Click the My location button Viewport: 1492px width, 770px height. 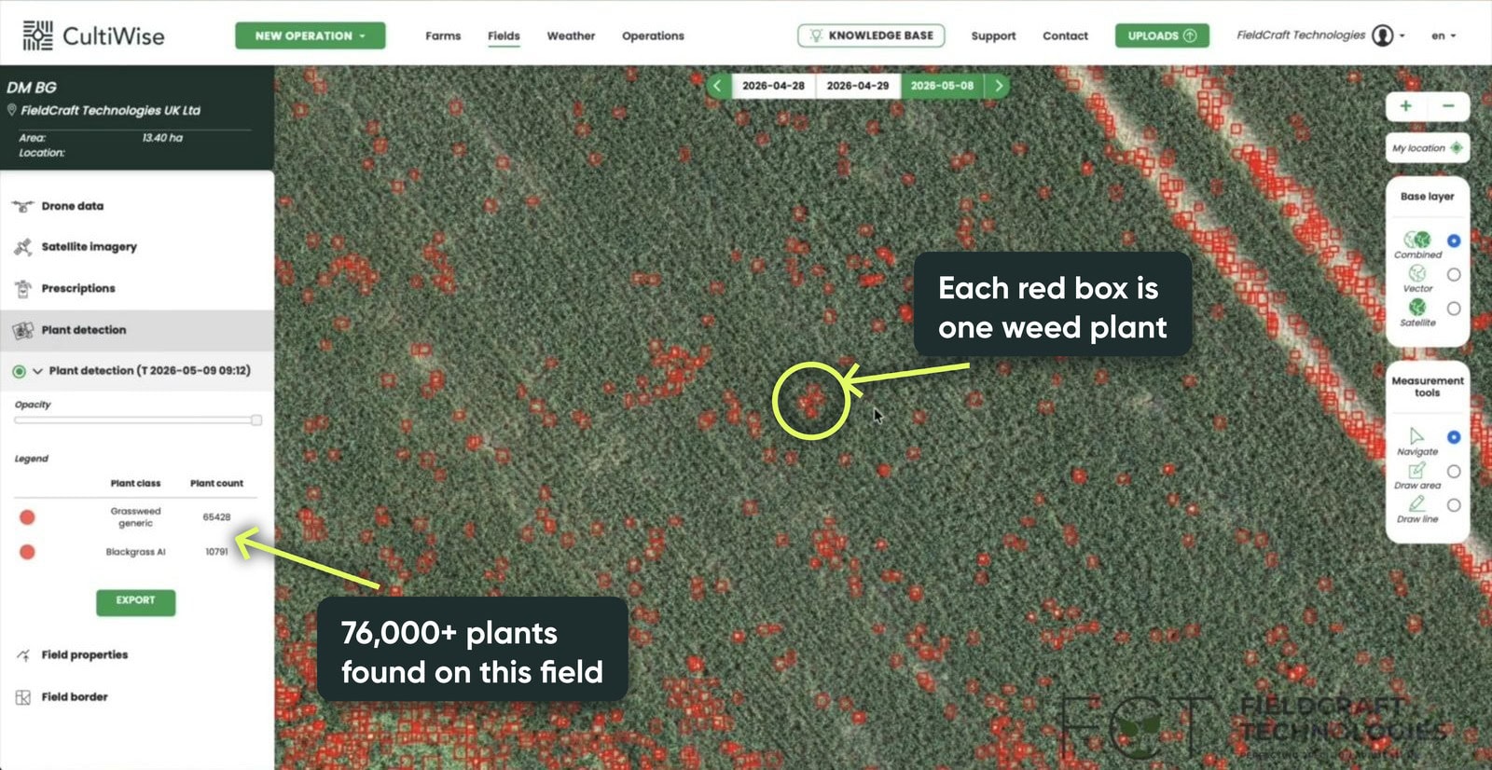[1428, 148]
